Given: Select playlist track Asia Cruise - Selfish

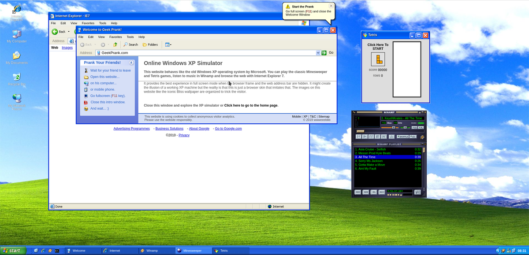Looking at the screenshot, I should click(388, 149).
